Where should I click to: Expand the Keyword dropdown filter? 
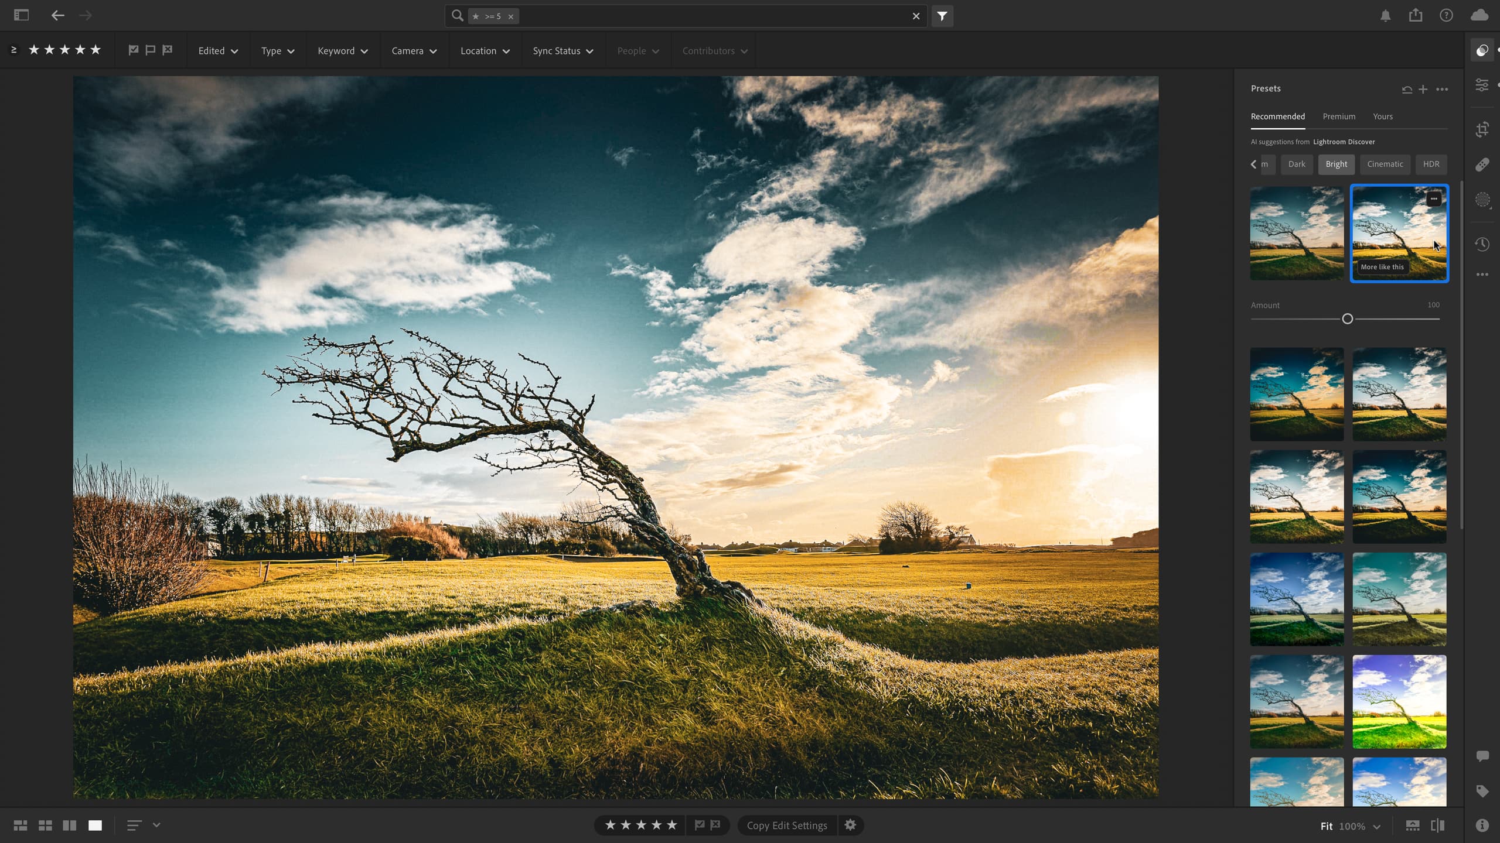coord(341,50)
